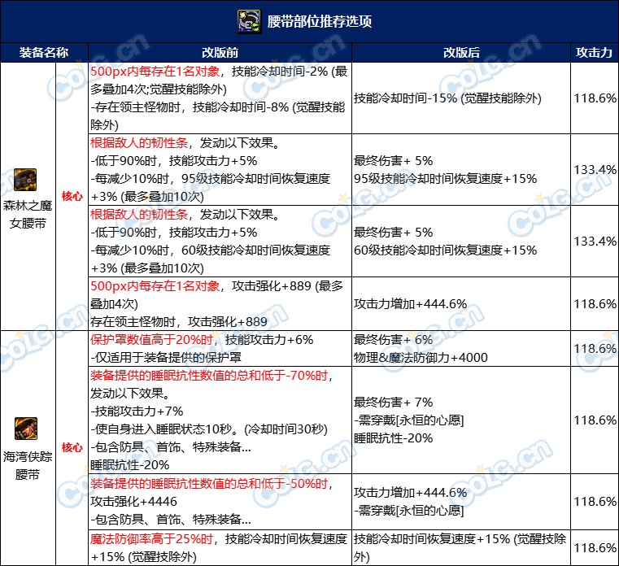The height and width of the screenshot is (566, 619).
Task: Click the 攻击力 column header
Action: (594, 53)
